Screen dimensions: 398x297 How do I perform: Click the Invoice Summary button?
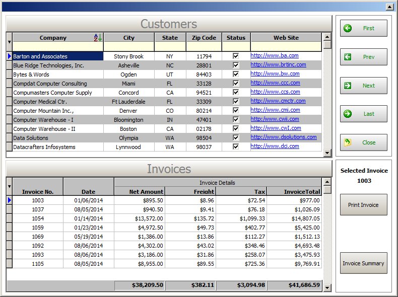pyautogui.click(x=363, y=263)
